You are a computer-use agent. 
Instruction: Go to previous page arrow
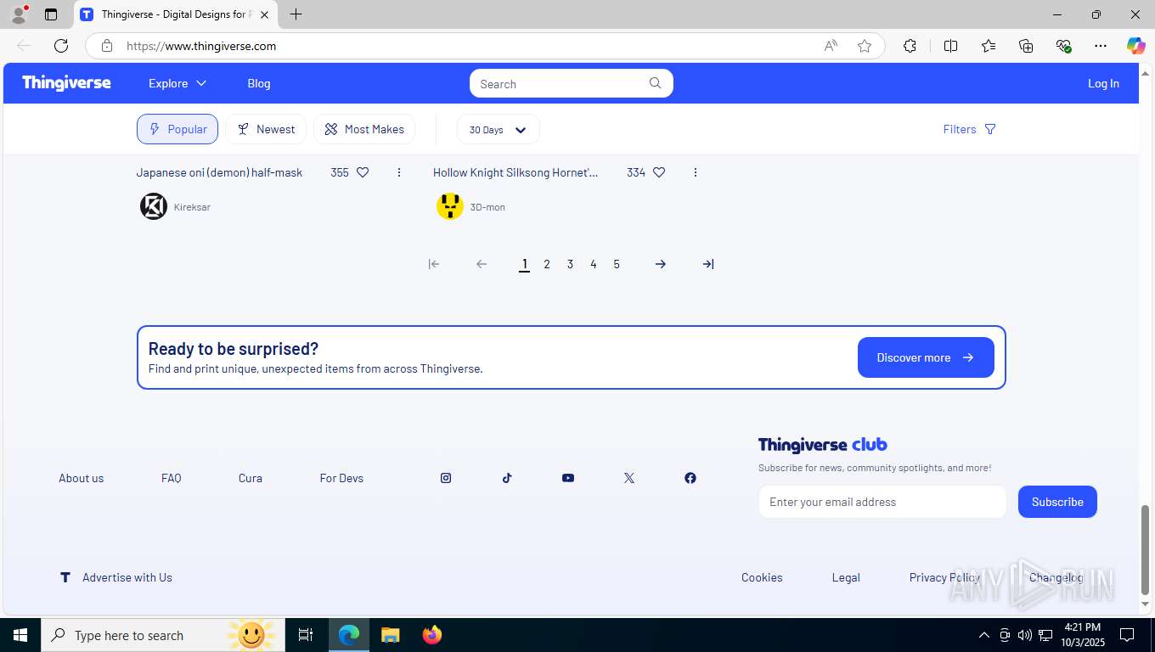(x=482, y=264)
